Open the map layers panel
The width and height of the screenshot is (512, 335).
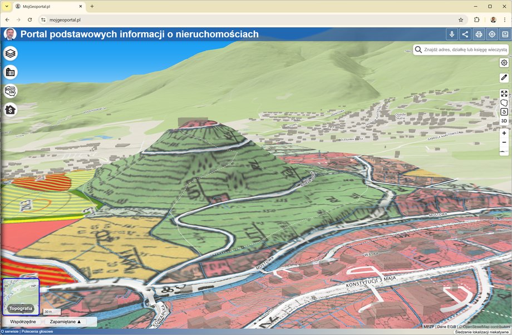click(11, 54)
